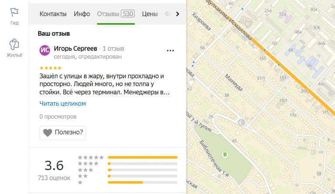Image resolution: width=335 pixels, height=194 pixels.
Task: Filter by the four-star rating bar
Action: 143,164
